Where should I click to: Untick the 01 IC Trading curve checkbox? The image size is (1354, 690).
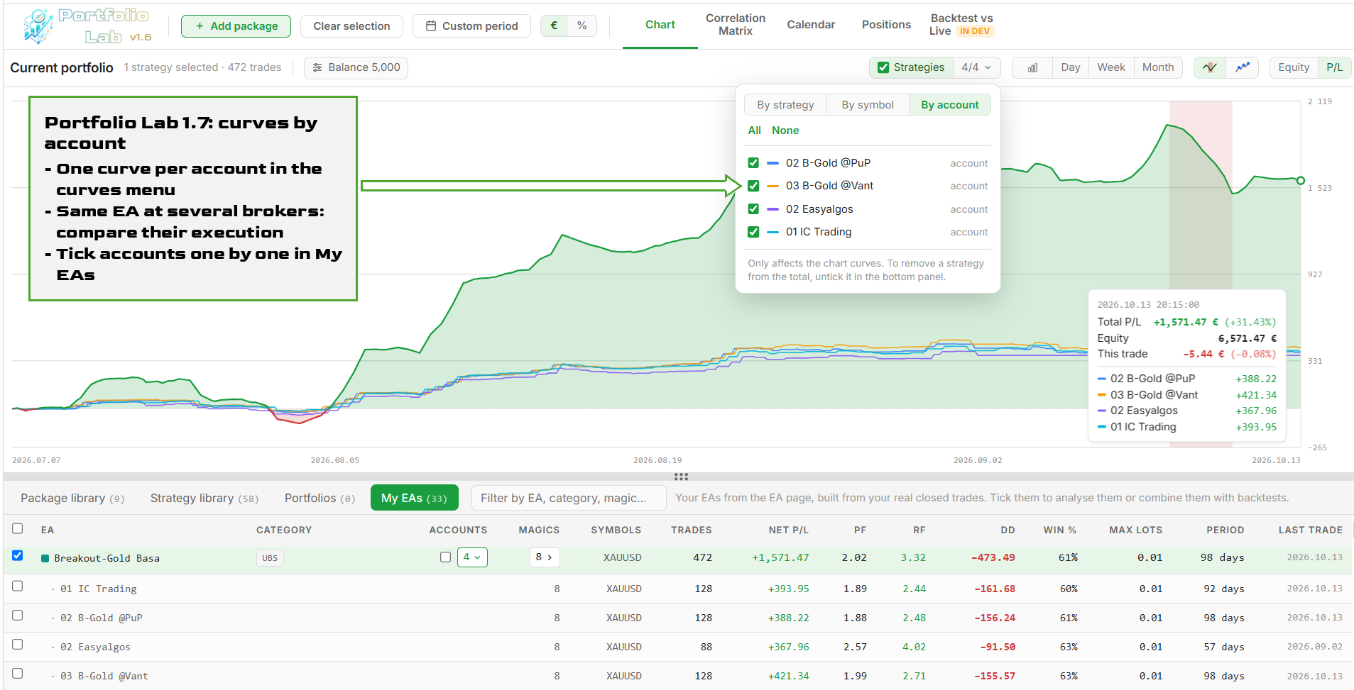pos(753,232)
